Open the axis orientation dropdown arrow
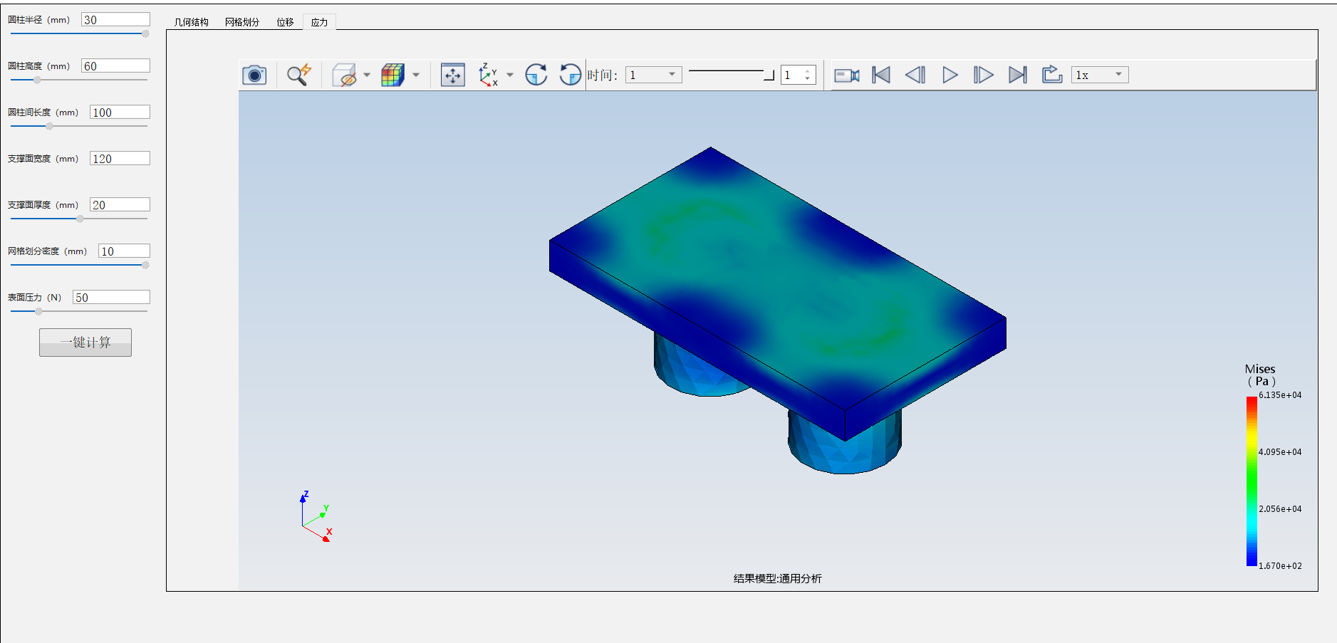1337x643 pixels. pos(510,75)
